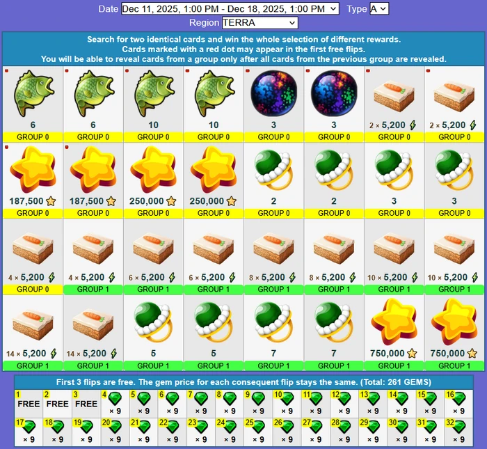Click the first green ring card labeled 5

(x=153, y=333)
